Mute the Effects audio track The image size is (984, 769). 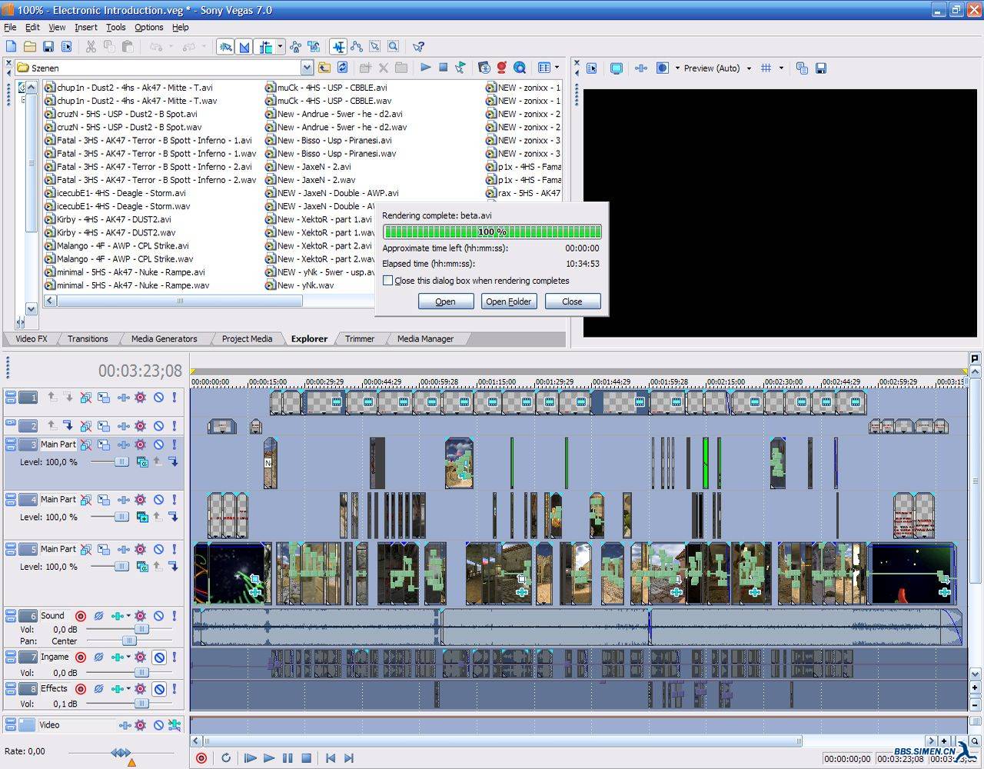(158, 689)
